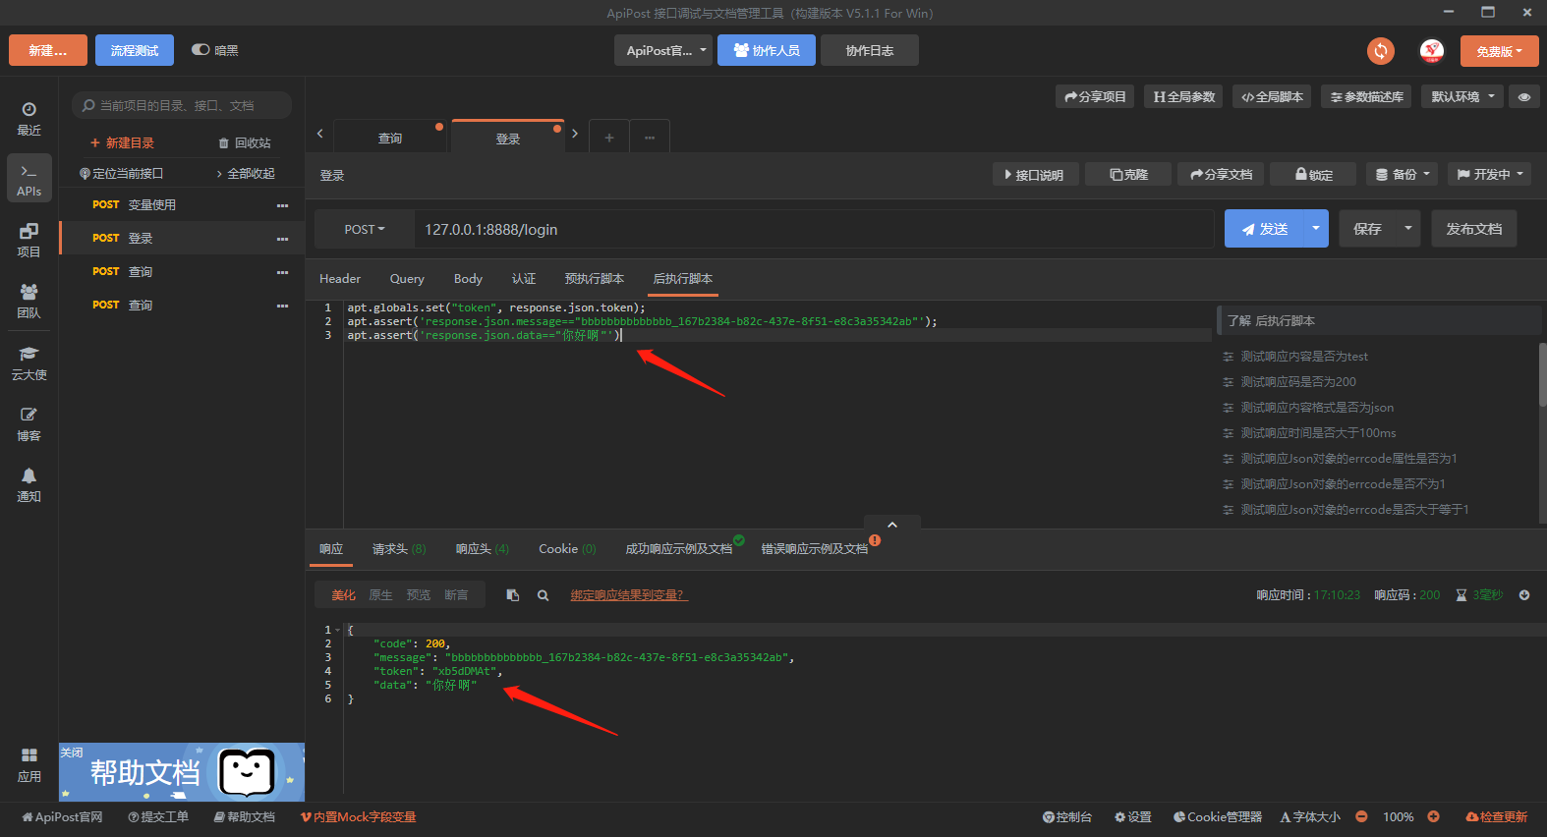Expand the 保存 save options arrow
This screenshot has height=837, width=1547.
1408,228
